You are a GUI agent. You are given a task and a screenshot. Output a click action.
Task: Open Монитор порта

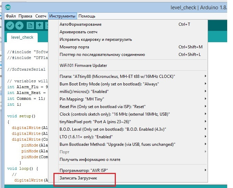[x=128, y=47]
